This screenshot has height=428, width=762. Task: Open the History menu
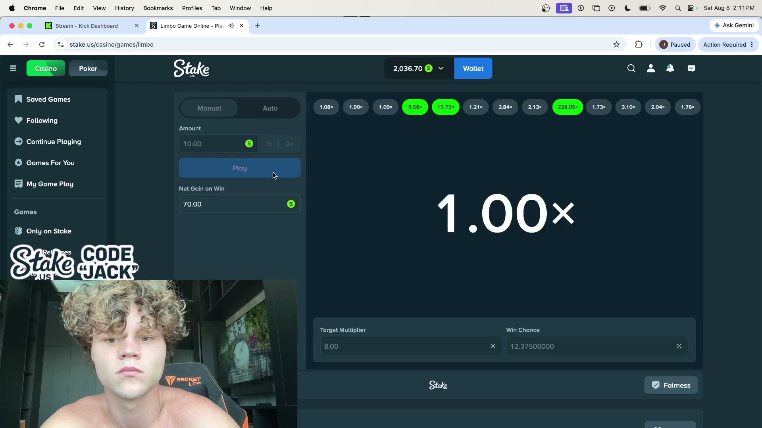coord(124,8)
